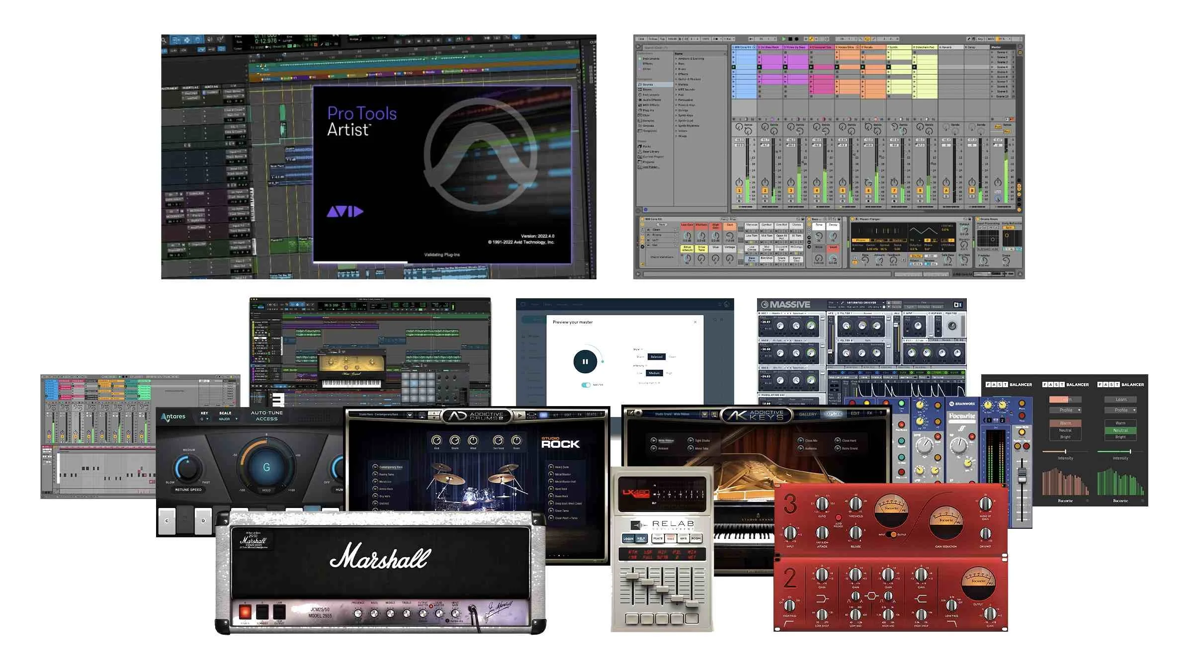
Task: Select Balanced style option
Action: [x=656, y=357]
